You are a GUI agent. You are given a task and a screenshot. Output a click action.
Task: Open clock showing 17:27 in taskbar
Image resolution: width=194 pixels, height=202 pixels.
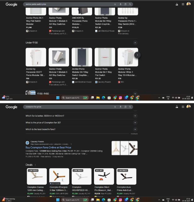(x=186, y=98)
